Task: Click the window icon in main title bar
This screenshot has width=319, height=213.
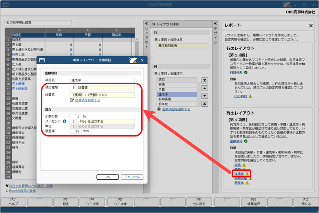Action: (6, 4)
